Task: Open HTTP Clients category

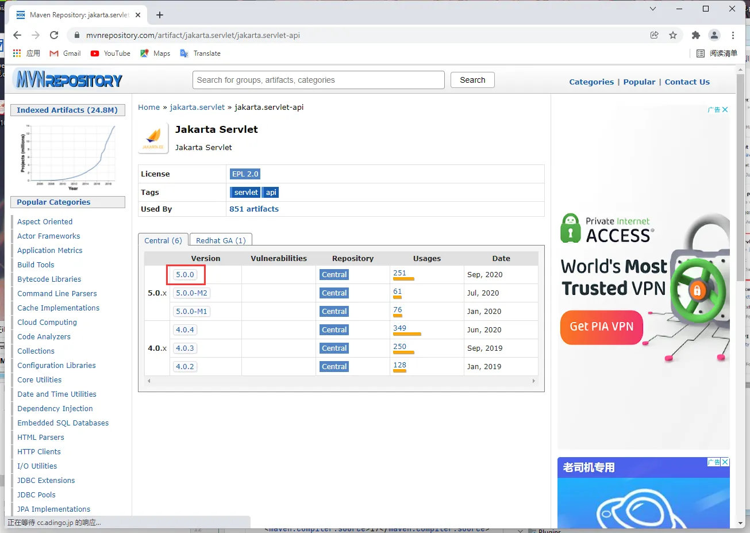Action: tap(39, 451)
